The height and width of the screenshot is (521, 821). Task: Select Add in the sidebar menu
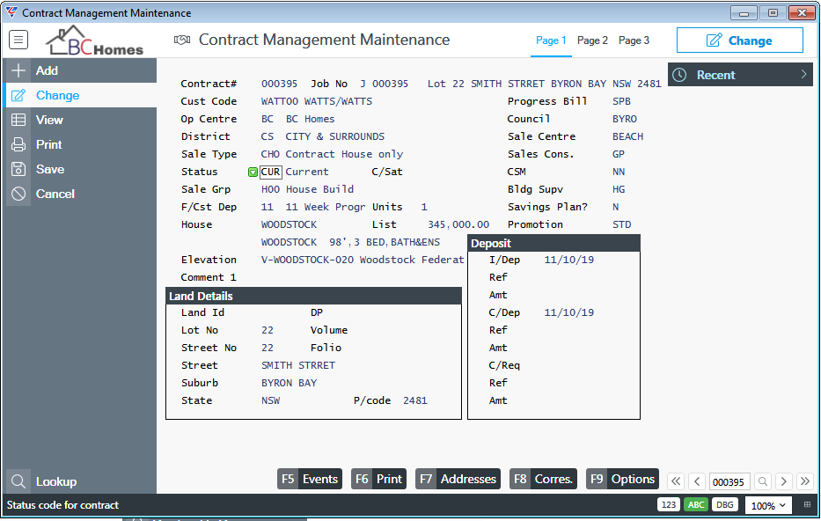pyautogui.click(x=79, y=70)
